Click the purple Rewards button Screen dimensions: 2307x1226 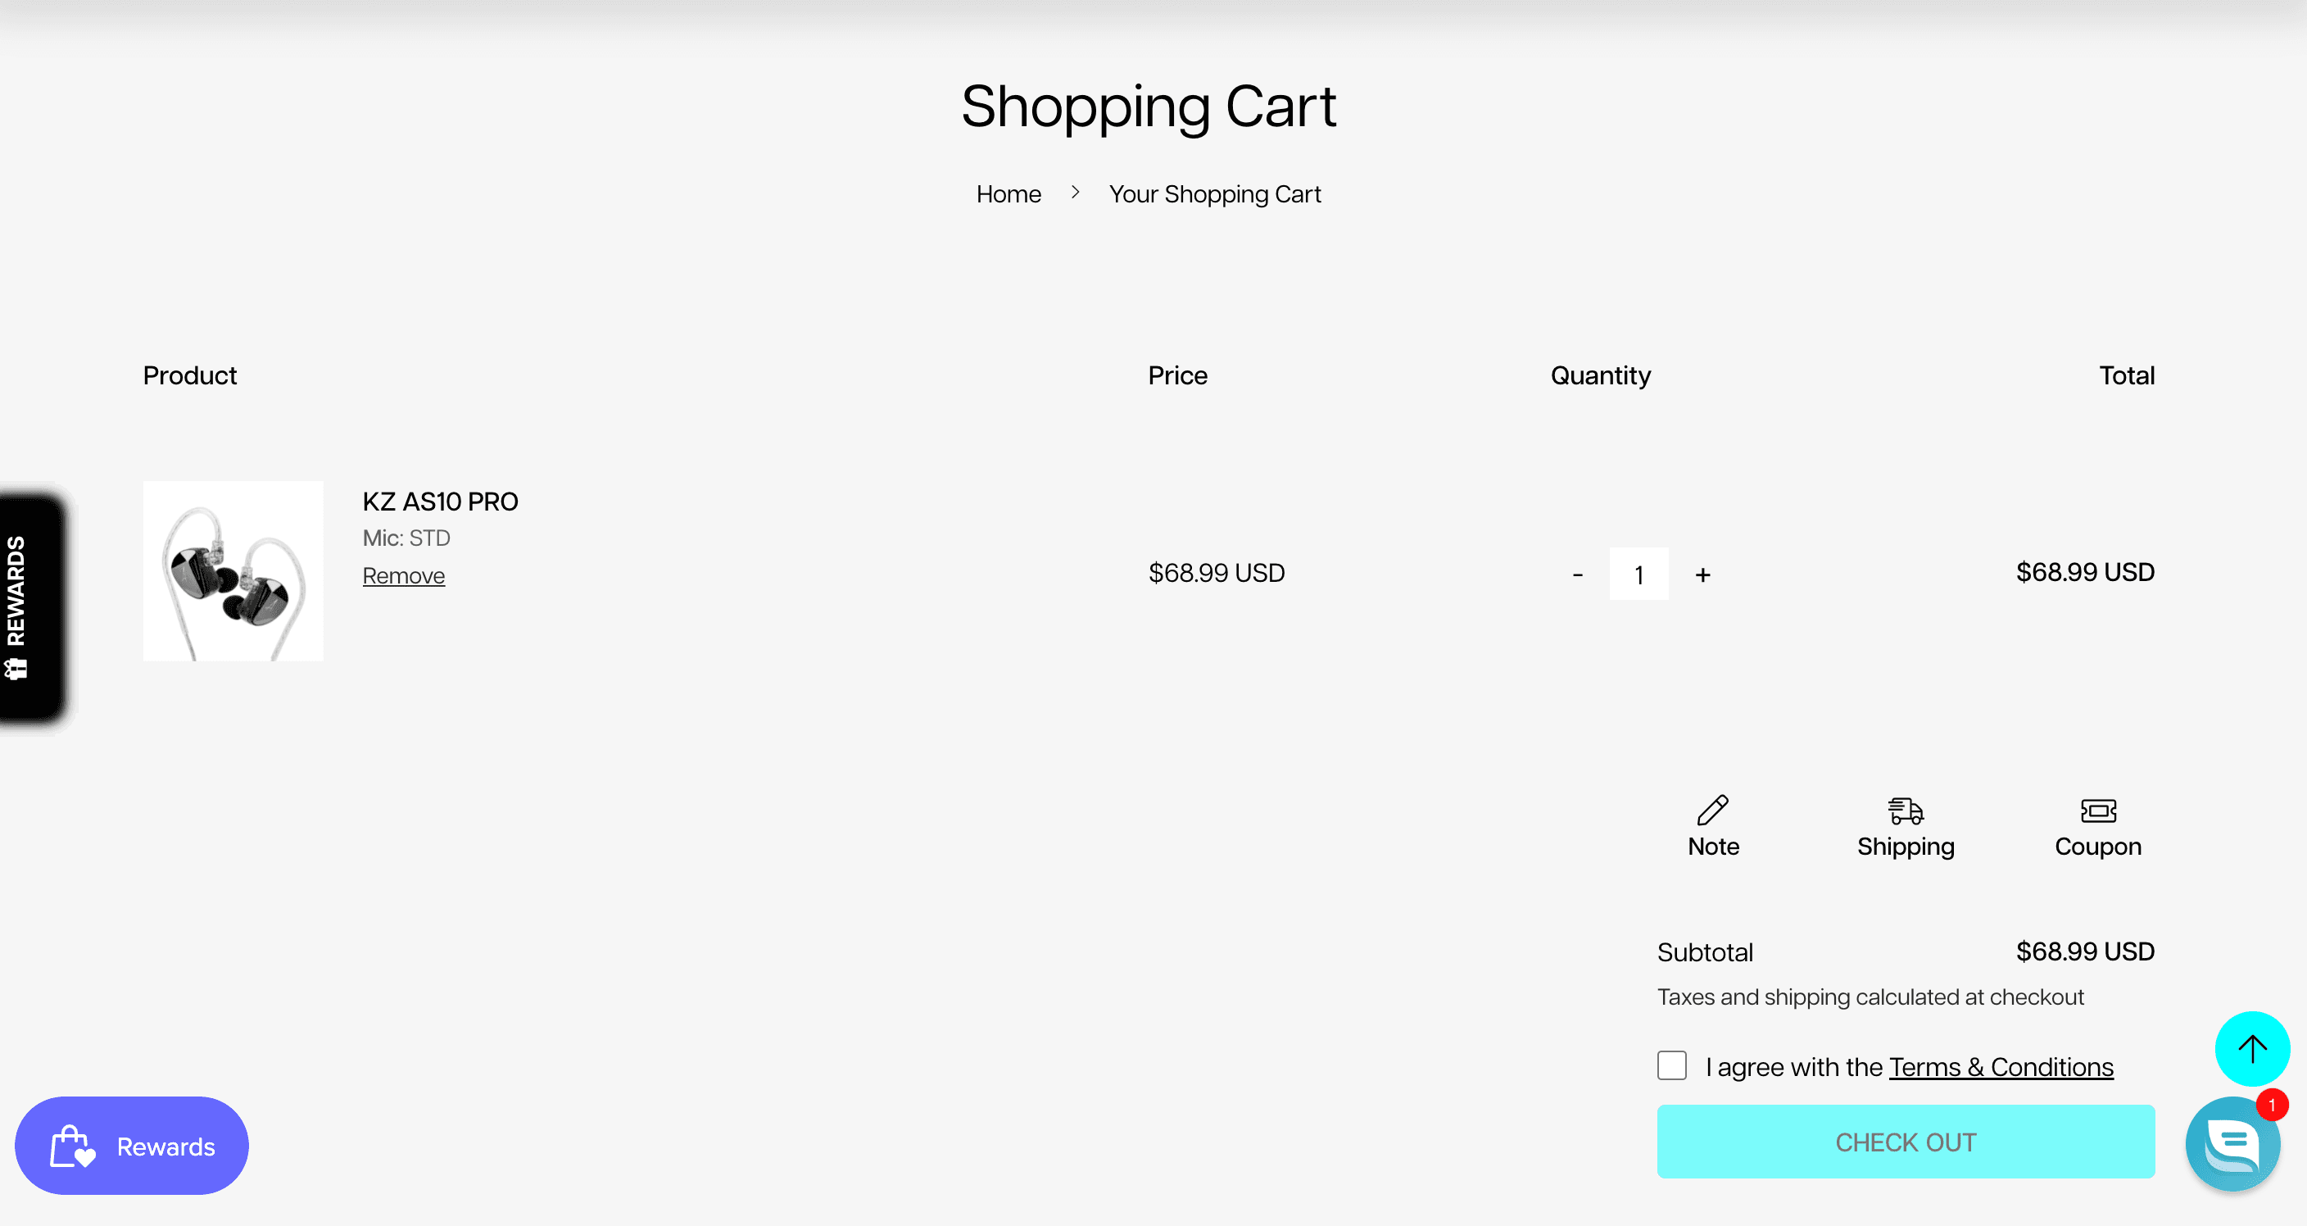click(x=132, y=1144)
